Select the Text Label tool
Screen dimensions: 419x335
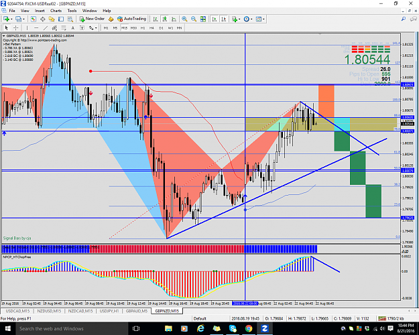tap(82, 27)
